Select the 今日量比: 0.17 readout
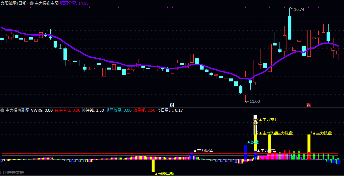 pyautogui.click(x=170, y=110)
